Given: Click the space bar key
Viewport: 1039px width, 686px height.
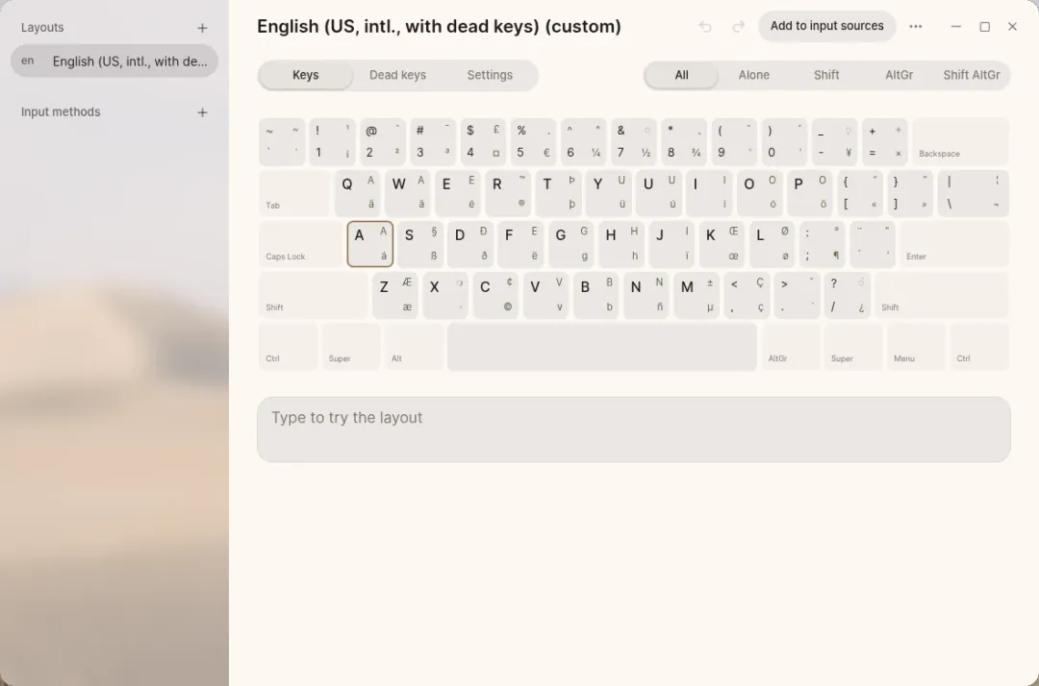Looking at the screenshot, I should tap(602, 346).
